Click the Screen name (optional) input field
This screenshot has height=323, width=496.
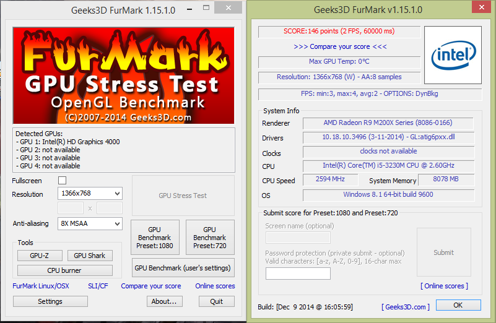tap(298, 238)
